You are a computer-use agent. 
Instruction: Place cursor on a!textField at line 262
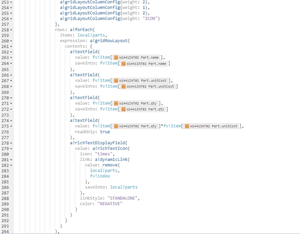(x=83, y=52)
